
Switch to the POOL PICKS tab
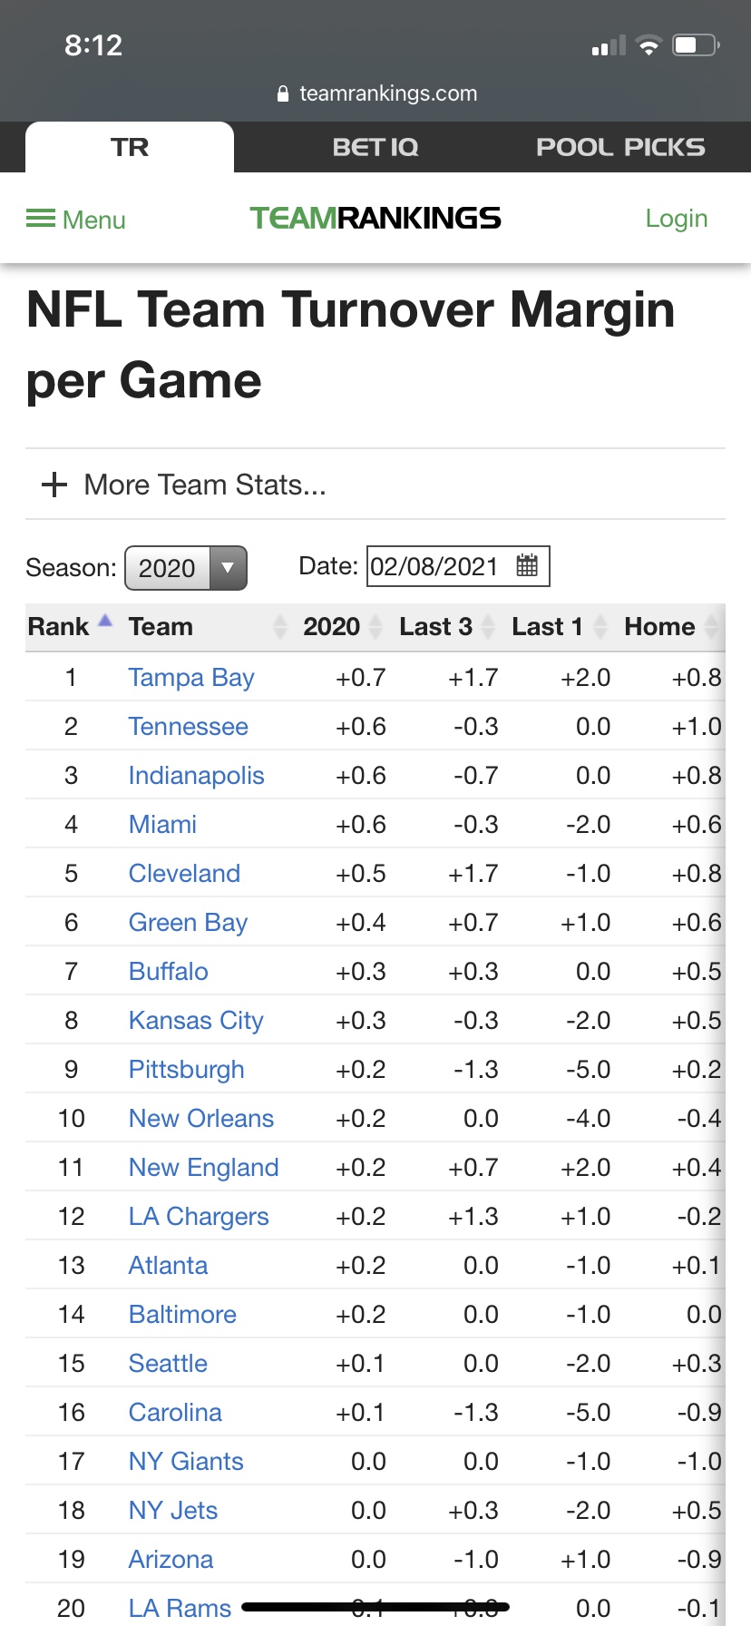coord(620,147)
